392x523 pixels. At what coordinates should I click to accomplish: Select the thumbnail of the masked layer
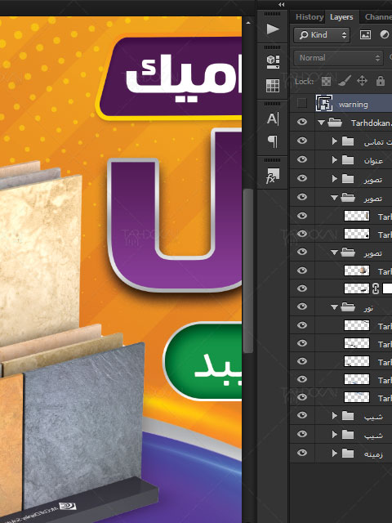pos(357,288)
